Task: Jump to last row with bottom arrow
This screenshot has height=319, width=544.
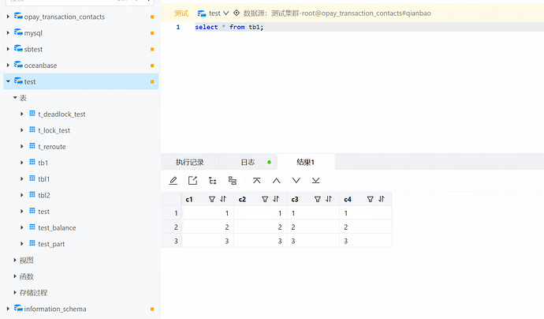Action: pos(315,181)
